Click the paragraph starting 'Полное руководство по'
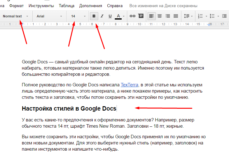The image size is (229, 155). (112, 91)
